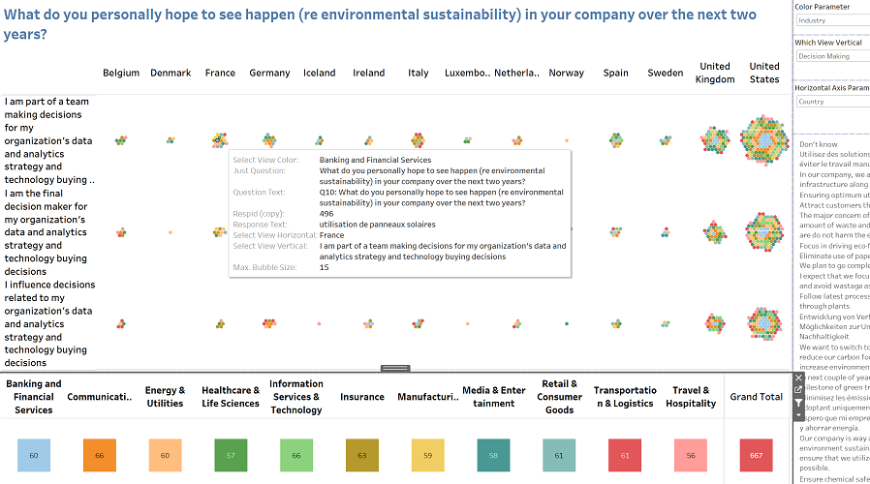Click the close X icon on response panel

pos(799,378)
